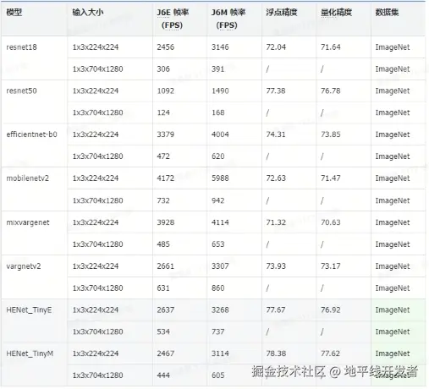Viewport: 429px width, 389px height.
Task: Click the quantized accuracy 73.85
Action: point(331,134)
